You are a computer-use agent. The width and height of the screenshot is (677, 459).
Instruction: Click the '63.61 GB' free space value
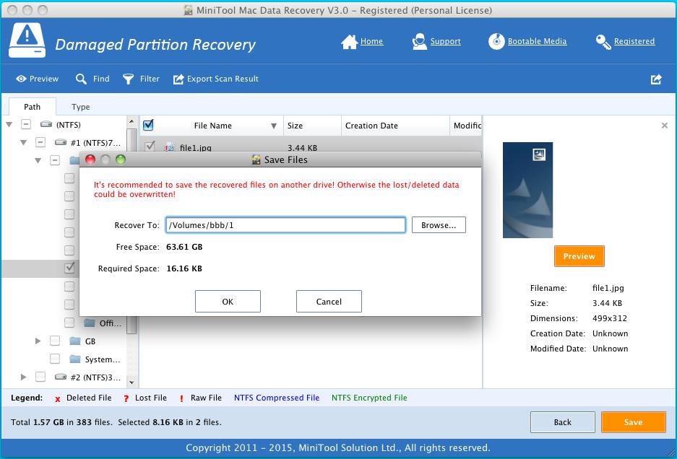click(184, 248)
